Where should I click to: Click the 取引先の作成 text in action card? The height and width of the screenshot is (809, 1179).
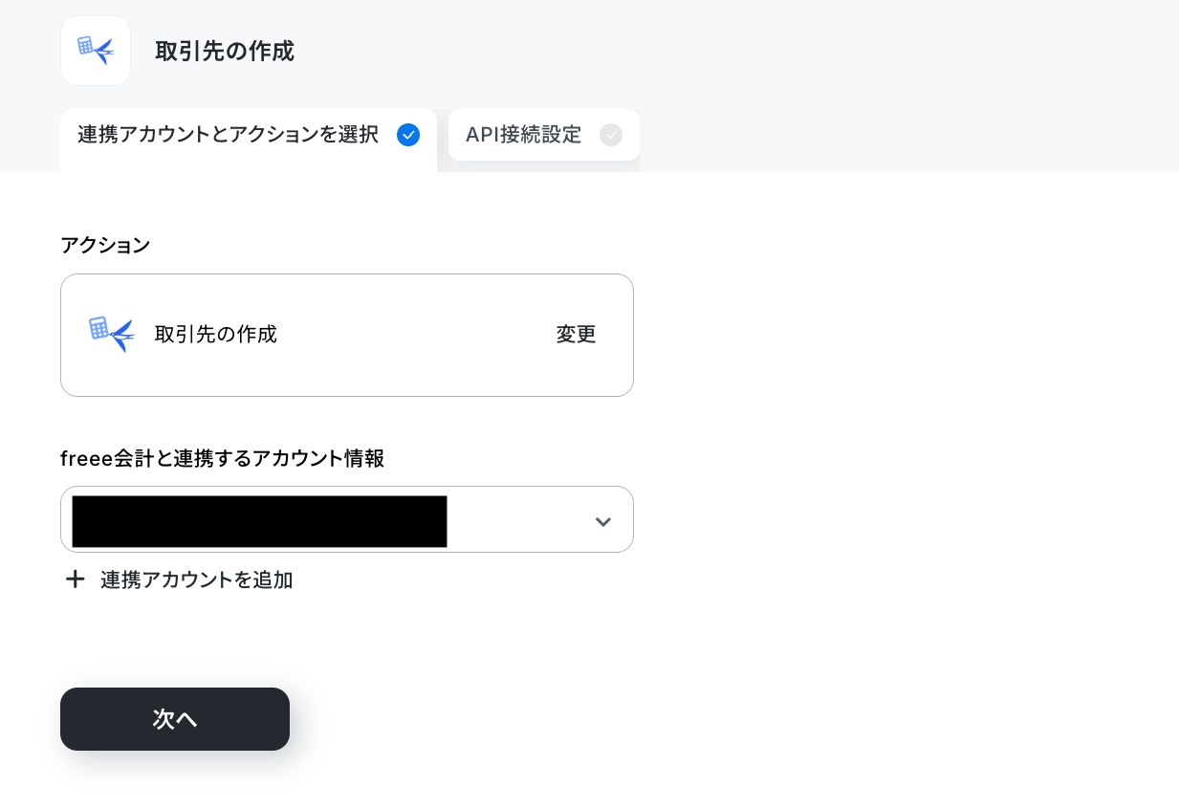(216, 335)
